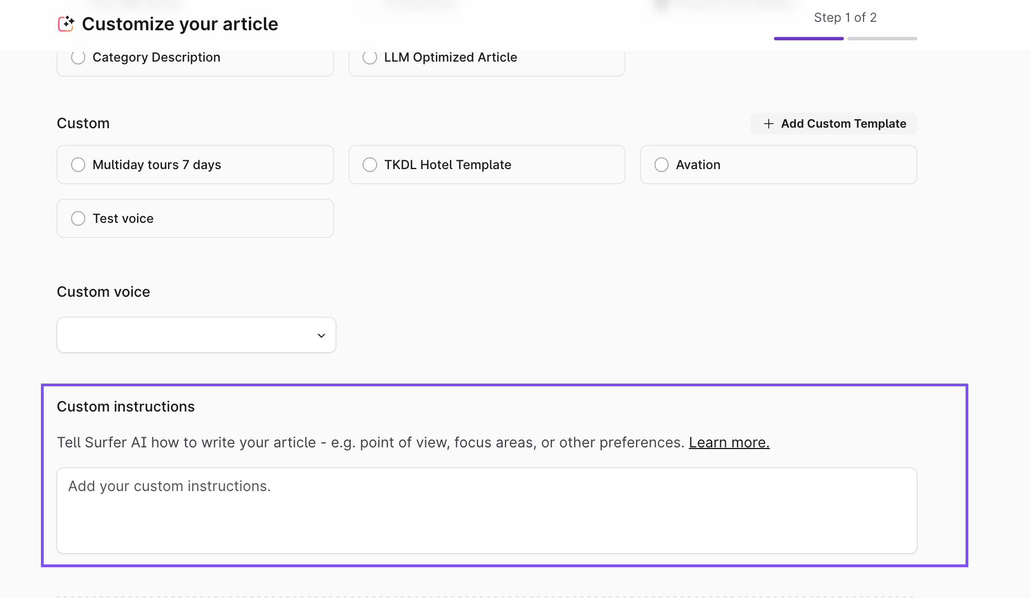Click the Custom voice section label
The image size is (1030, 598).
103,292
